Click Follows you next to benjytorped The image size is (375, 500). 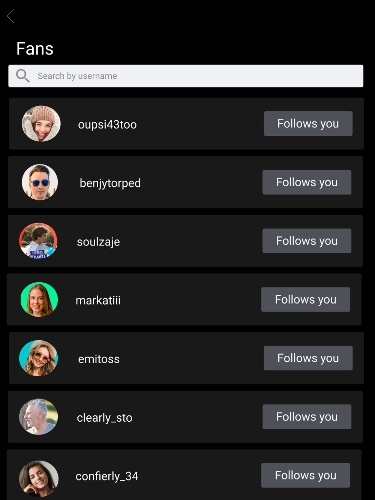(x=307, y=182)
